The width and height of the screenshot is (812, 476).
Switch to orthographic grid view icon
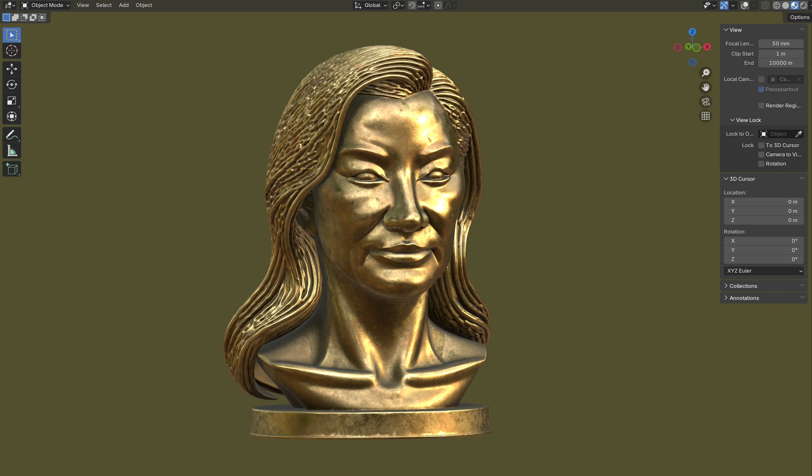[705, 116]
